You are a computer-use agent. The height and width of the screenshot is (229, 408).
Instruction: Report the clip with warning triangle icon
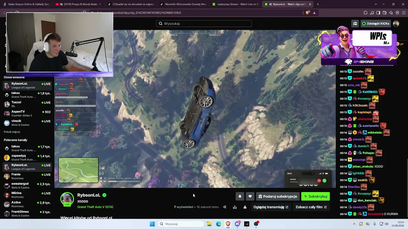click(x=245, y=207)
